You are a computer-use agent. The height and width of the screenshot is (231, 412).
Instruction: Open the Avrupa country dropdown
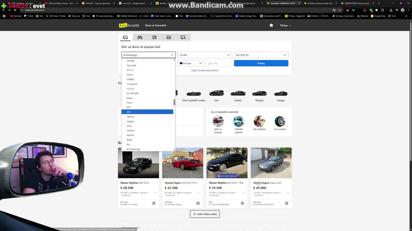(x=191, y=63)
